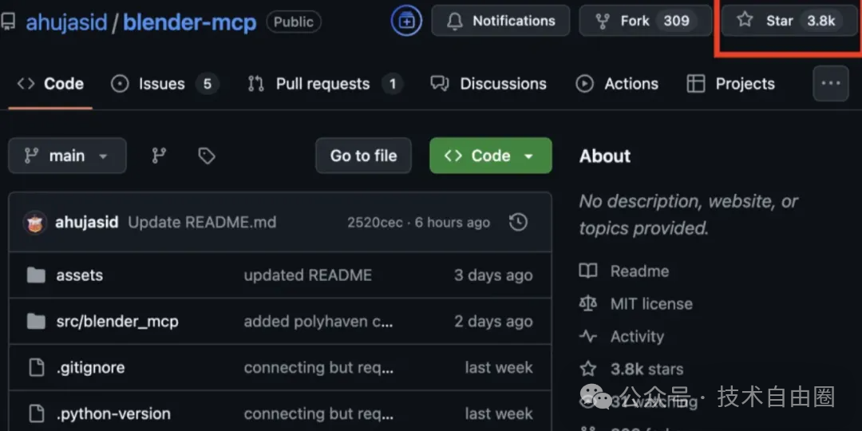The image size is (862, 431).
Task: Click the 3 days ago timestamp
Action: 493,275
